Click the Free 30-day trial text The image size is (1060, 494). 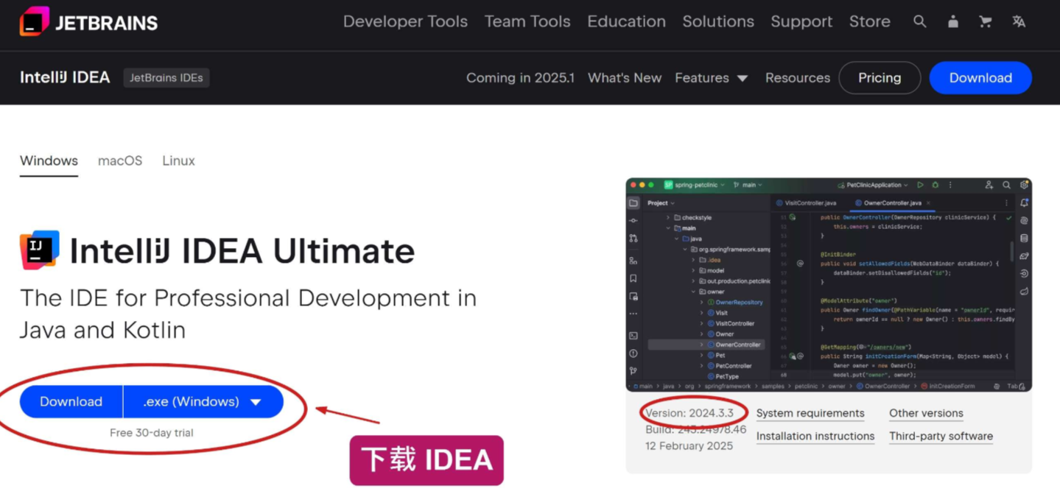(152, 433)
